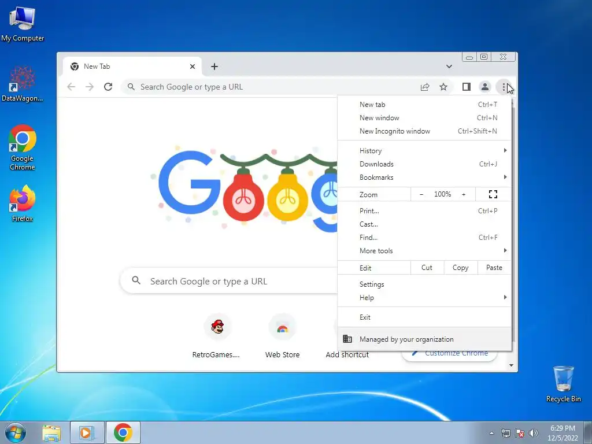The image size is (592, 444).
Task: Expand the Help submenu
Action: (424, 298)
